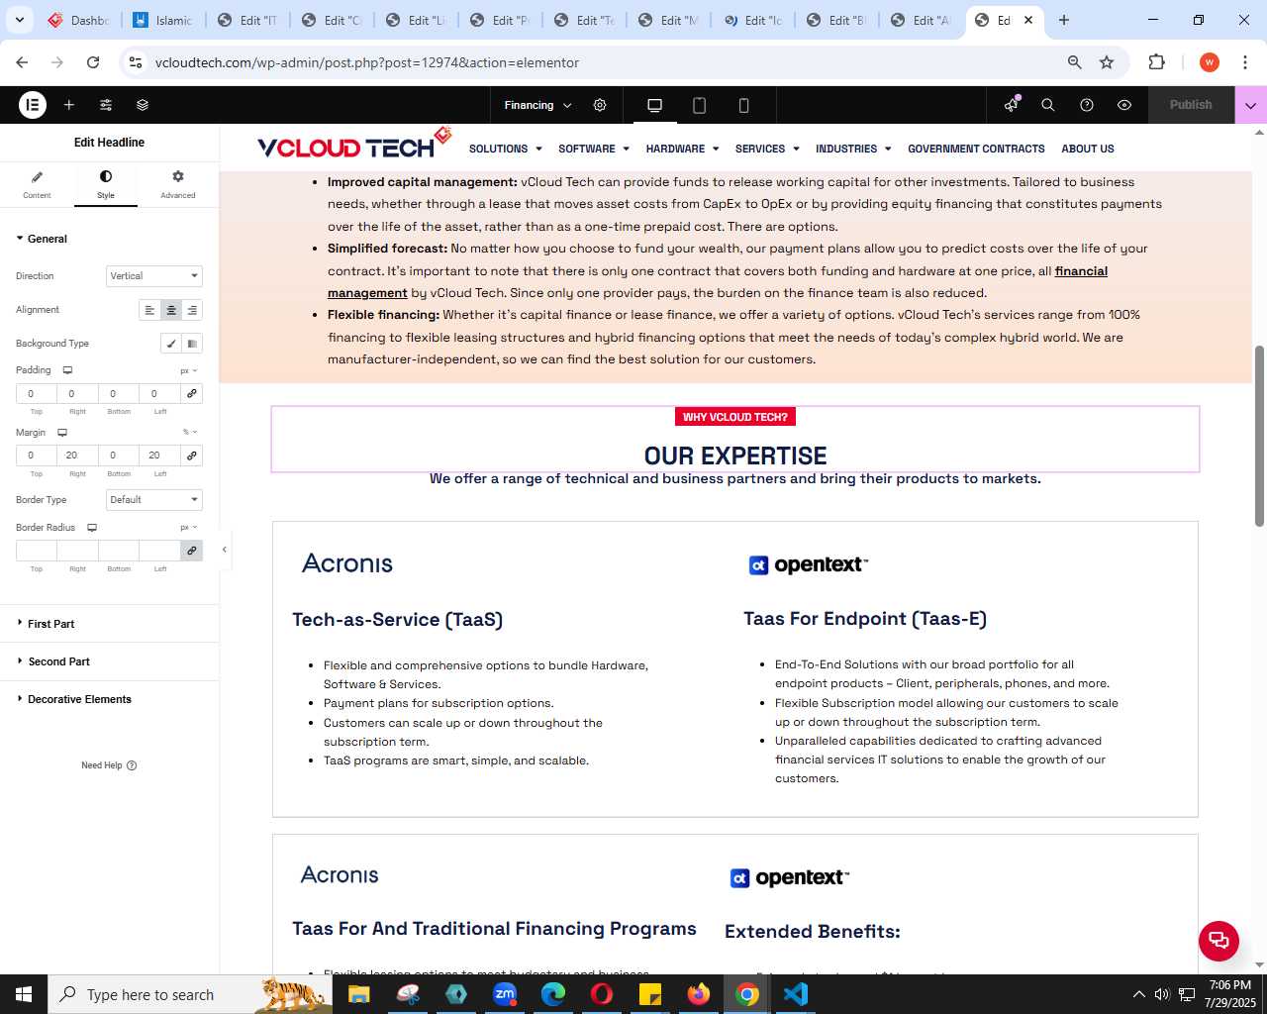
Task: Open the What's New notifications icon
Action: pyautogui.click(x=1011, y=105)
